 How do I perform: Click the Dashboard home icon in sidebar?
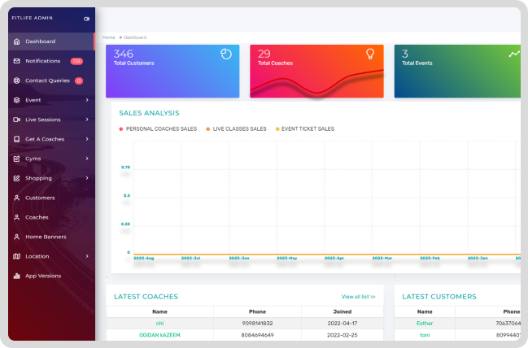[16, 41]
